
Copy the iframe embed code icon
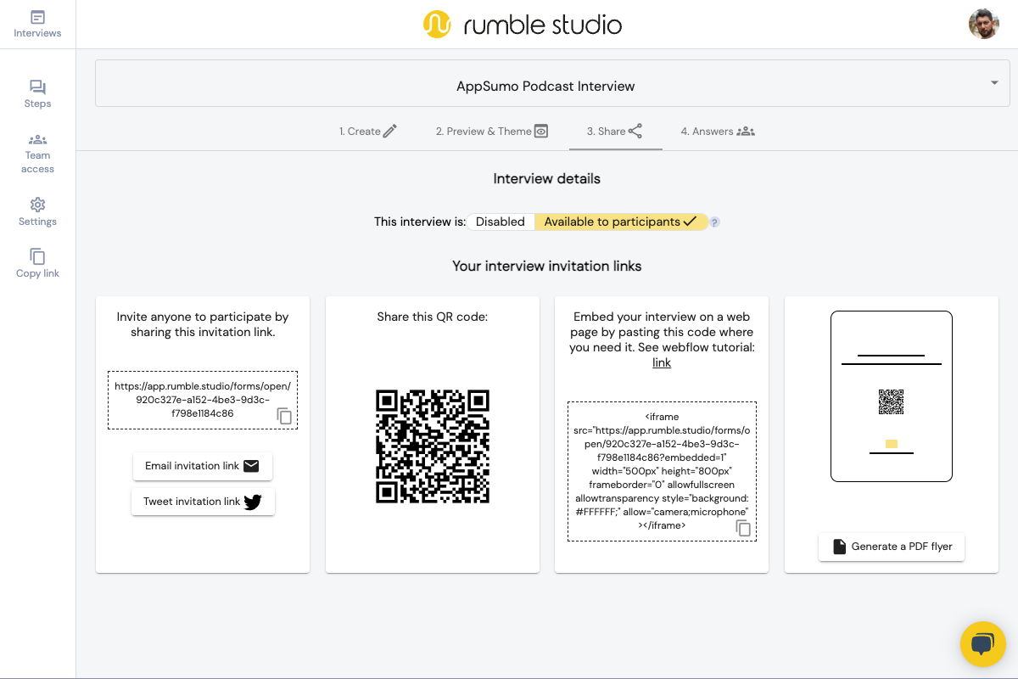pyautogui.click(x=744, y=528)
